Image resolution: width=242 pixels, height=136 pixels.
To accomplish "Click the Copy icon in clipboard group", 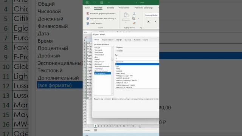I will [133, 19].
